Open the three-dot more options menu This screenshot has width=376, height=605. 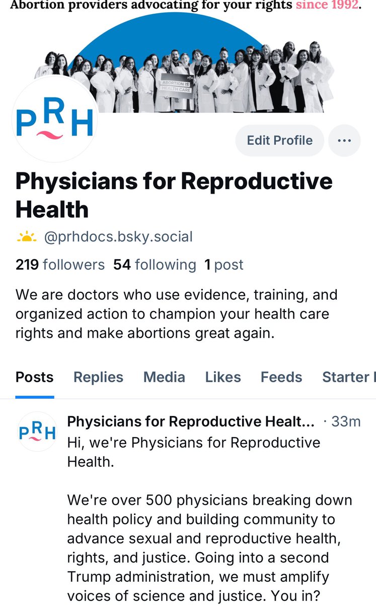pyautogui.click(x=344, y=141)
